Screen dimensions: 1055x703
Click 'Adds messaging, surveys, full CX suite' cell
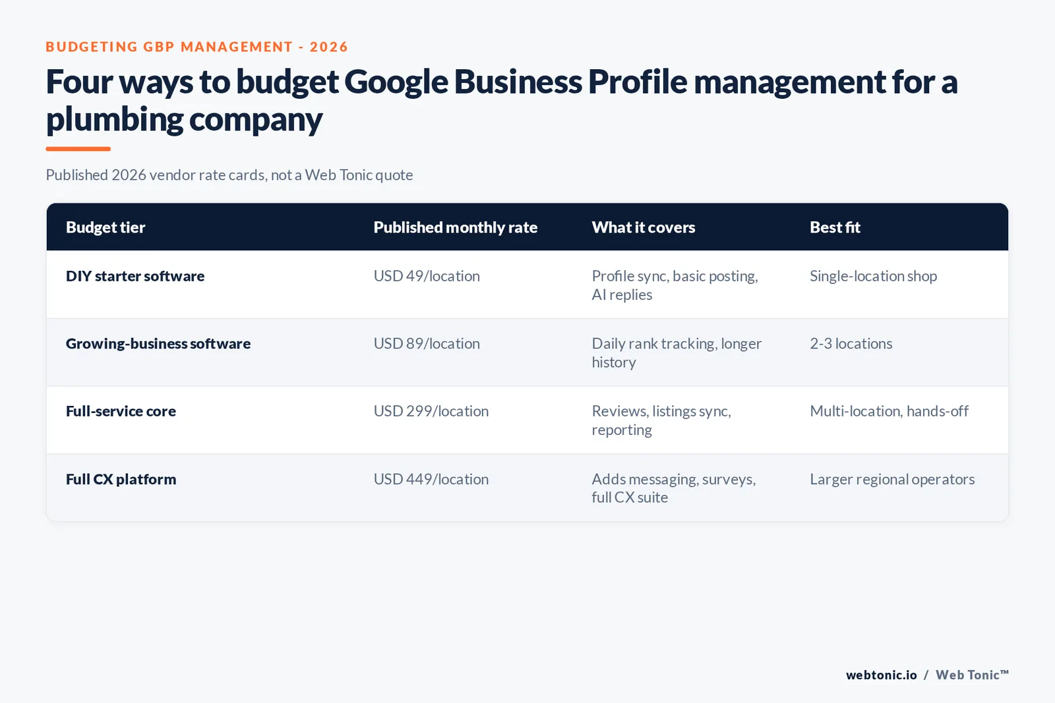[x=674, y=488]
